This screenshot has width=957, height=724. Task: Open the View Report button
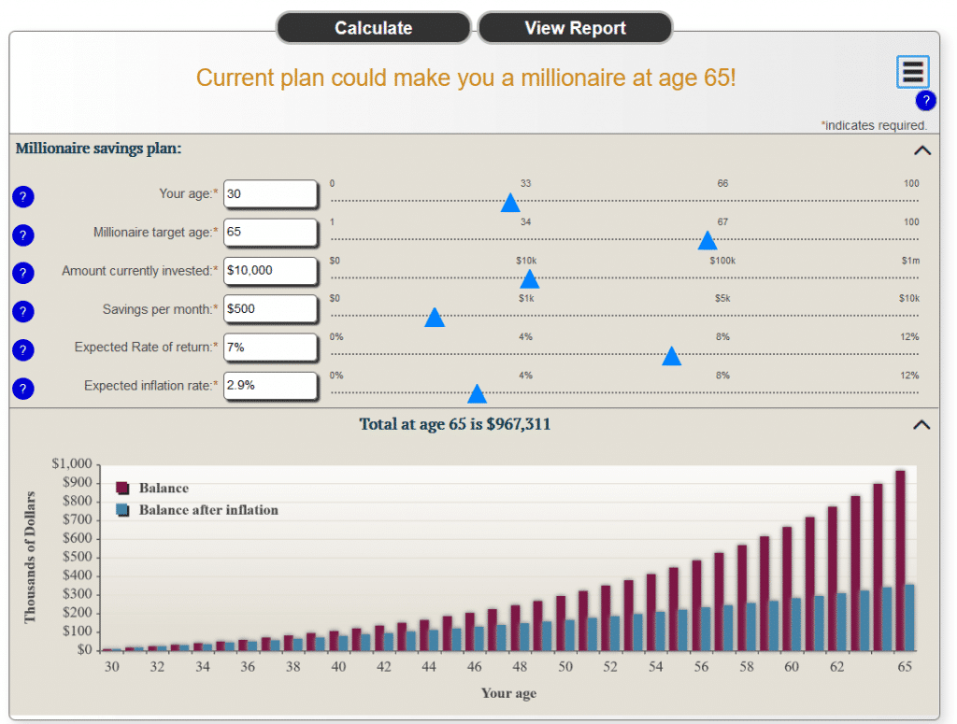point(575,28)
